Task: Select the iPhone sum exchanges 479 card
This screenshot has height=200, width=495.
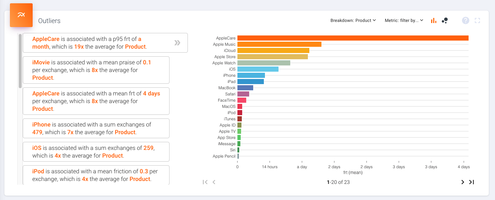Action: 96,128
